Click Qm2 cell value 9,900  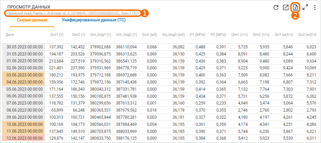click(264, 68)
